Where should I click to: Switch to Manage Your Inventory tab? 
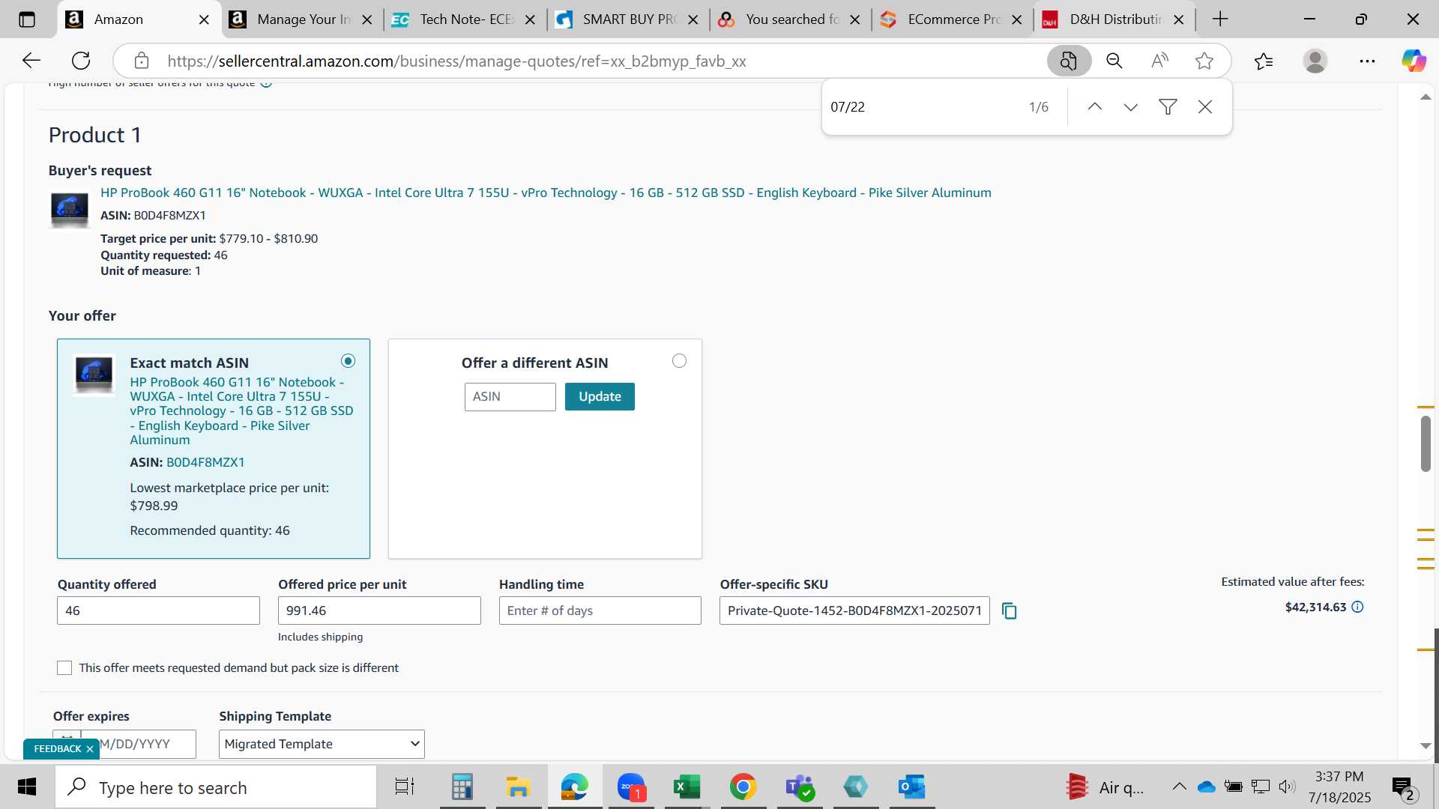pos(304,19)
